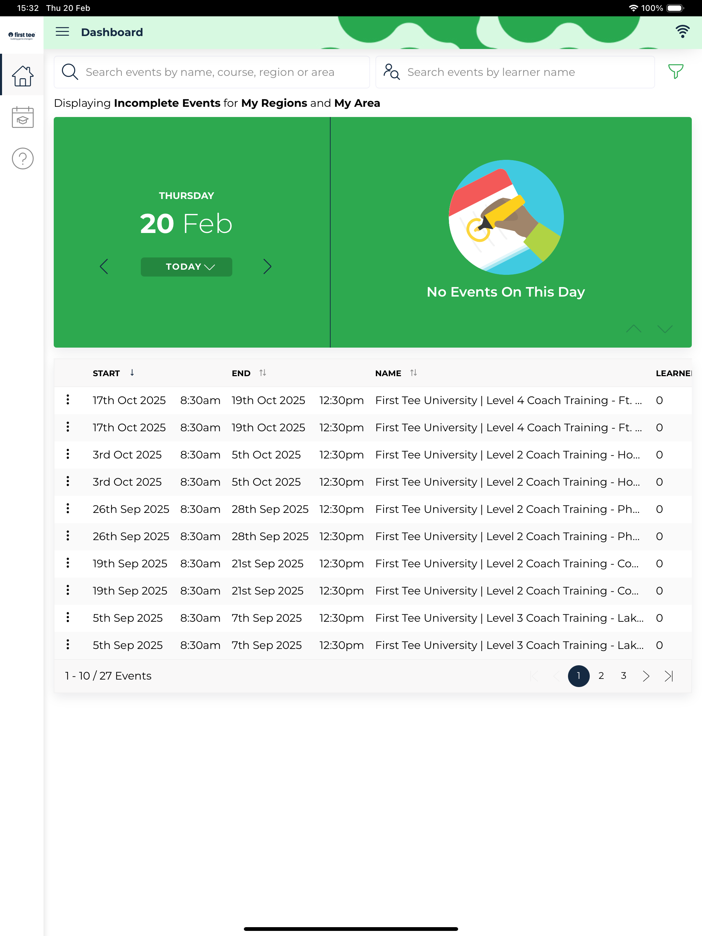Open the hamburger navigation menu
This screenshot has width=702, height=936.
coord(62,32)
